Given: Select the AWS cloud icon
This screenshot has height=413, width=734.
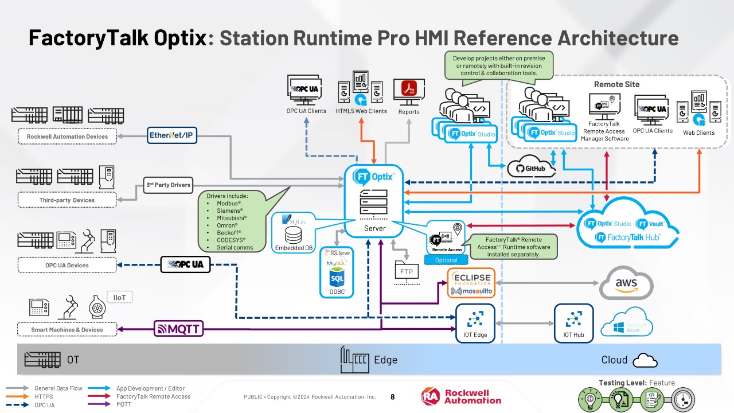Looking at the screenshot, I should tap(626, 284).
